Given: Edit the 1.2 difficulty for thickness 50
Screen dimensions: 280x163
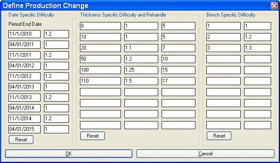Looking at the screenshot, I should point(141,59).
